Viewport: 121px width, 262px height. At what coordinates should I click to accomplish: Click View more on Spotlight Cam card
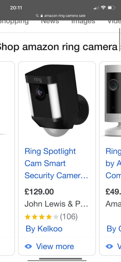(55, 246)
